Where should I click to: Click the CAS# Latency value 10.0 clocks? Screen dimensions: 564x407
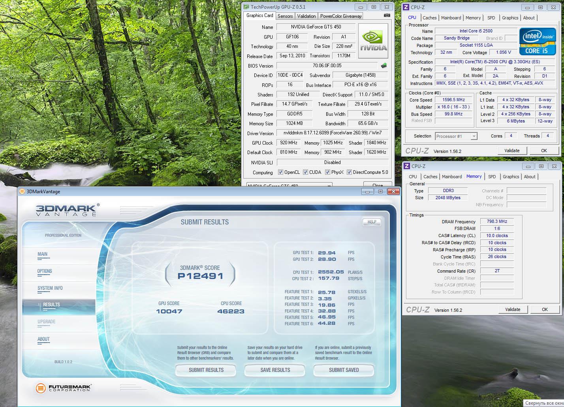click(497, 236)
